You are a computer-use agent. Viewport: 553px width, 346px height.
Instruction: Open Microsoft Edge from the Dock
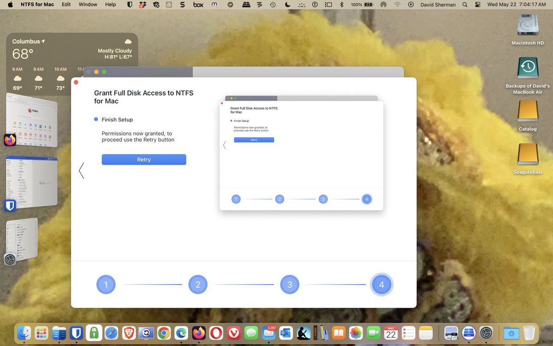181,333
